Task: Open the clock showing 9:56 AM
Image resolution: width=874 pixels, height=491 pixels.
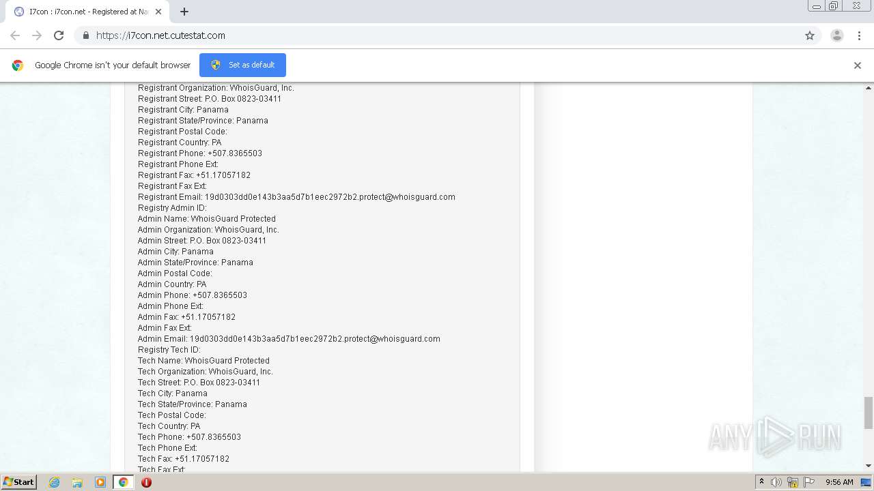Action: pos(839,482)
